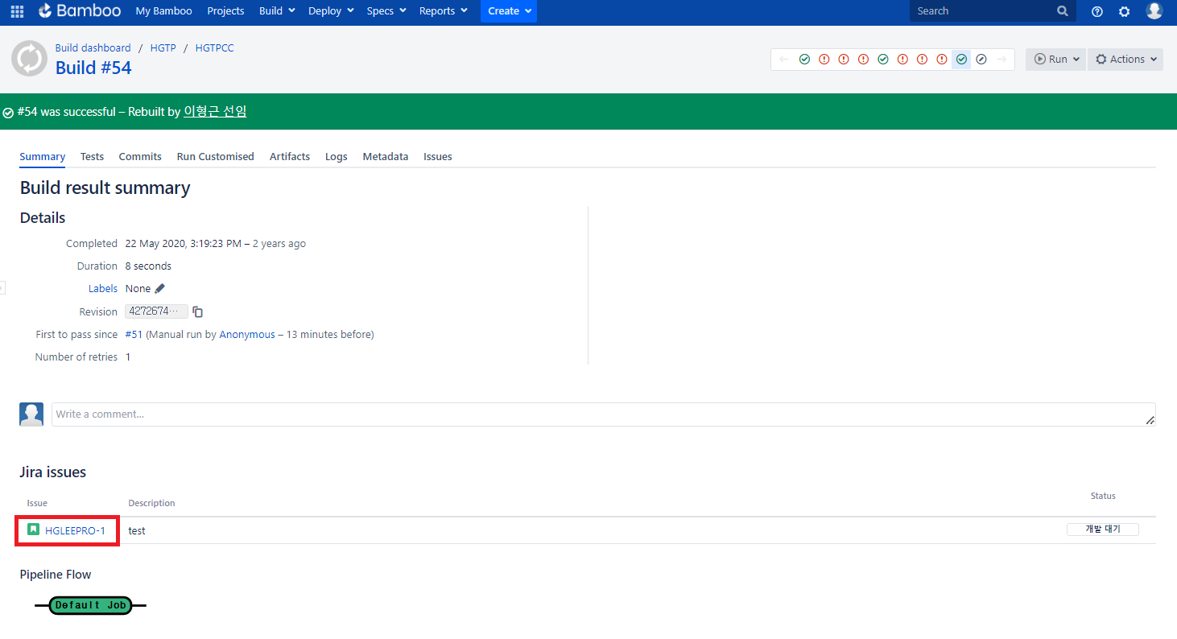This screenshot has width=1177, height=639.
Task: Switch to the Tests tab
Action: click(92, 157)
